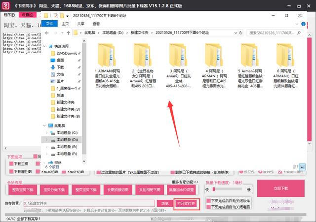This screenshot has height=222, width=316.
Task: Click 打开文件夹 button
Action: (x=186, y=204)
